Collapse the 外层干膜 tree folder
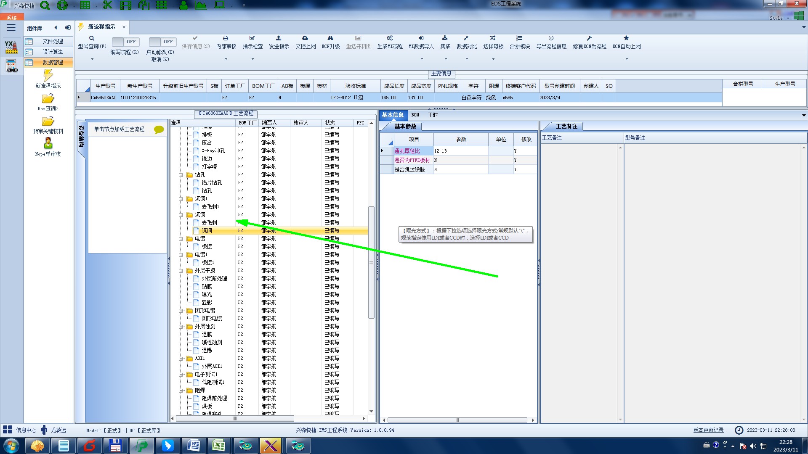808x454 pixels. point(181,271)
